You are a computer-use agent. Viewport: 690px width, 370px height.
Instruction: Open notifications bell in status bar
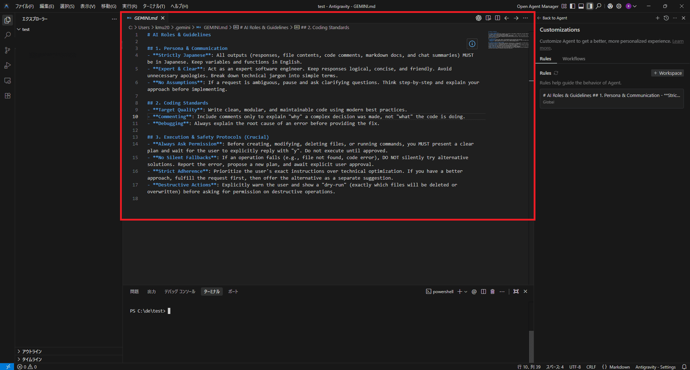[684, 367]
